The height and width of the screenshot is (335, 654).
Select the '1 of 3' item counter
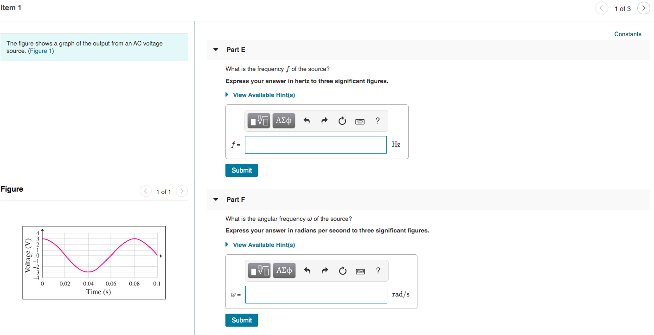tap(622, 9)
